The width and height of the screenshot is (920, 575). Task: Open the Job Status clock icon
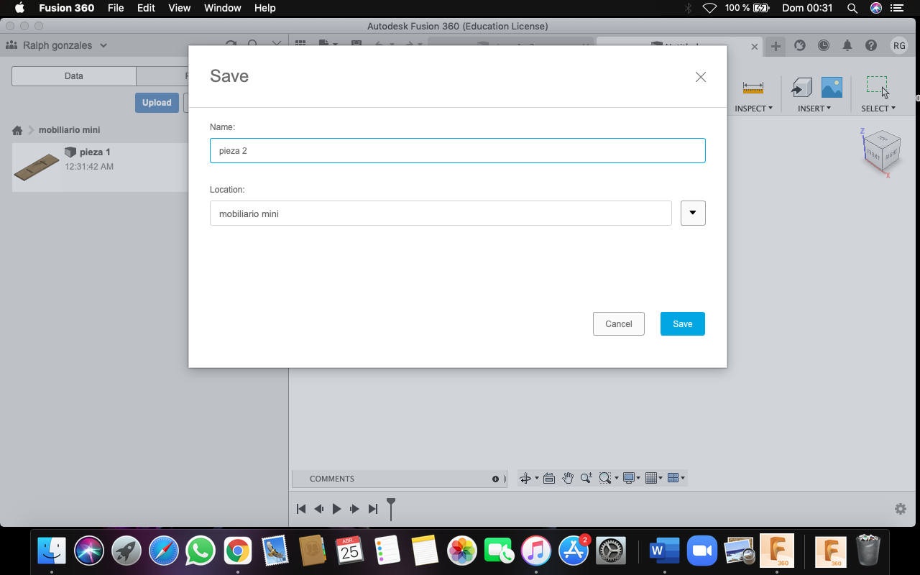point(824,45)
